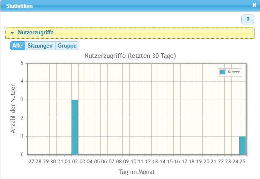Click the Nutzerzugriffe accordion header

(x=130, y=33)
